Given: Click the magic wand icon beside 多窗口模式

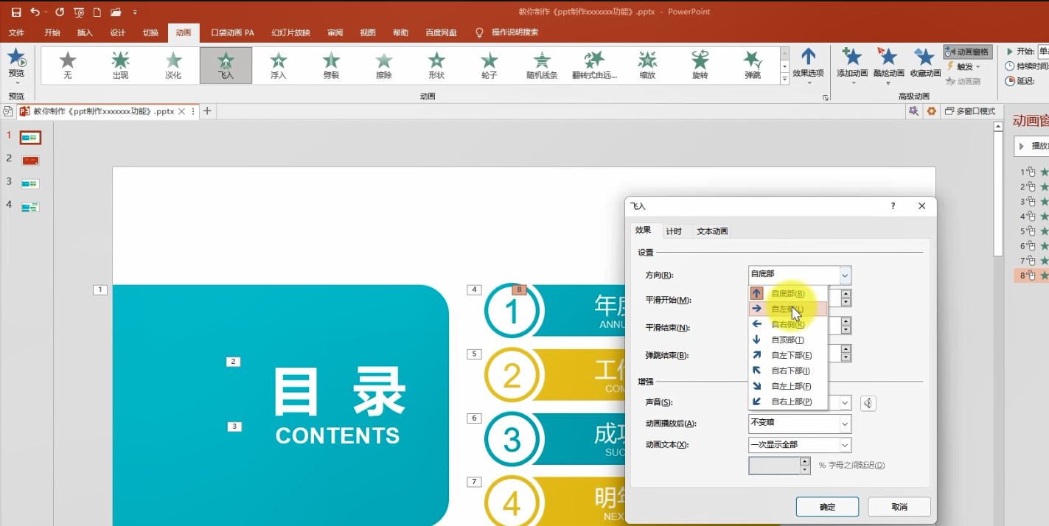Looking at the screenshot, I should tap(913, 111).
